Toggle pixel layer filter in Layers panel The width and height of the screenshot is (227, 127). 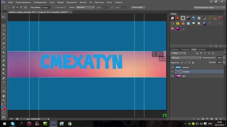[x=197, y=53]
